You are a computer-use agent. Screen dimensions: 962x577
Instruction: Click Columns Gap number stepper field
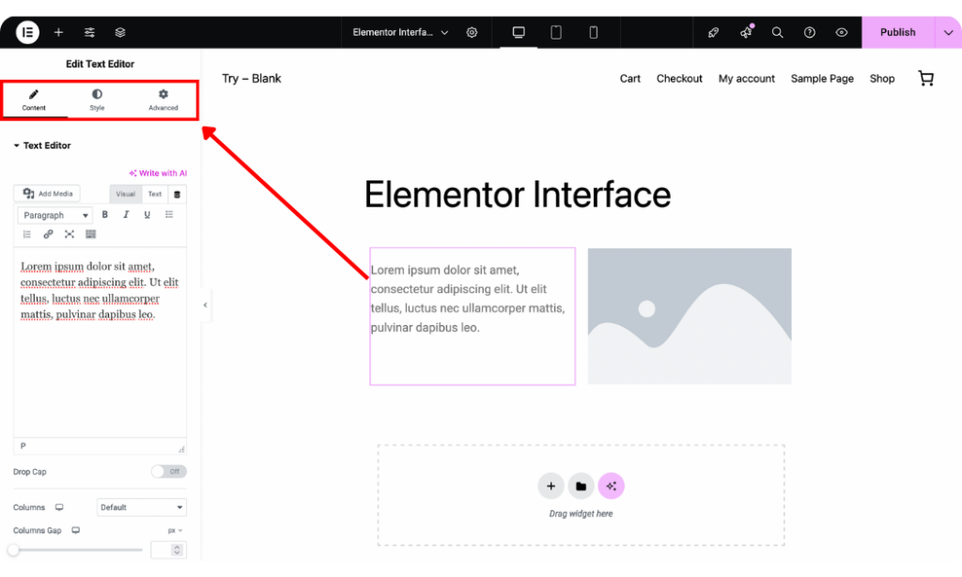pyautogui.click(x=168, y=550)
